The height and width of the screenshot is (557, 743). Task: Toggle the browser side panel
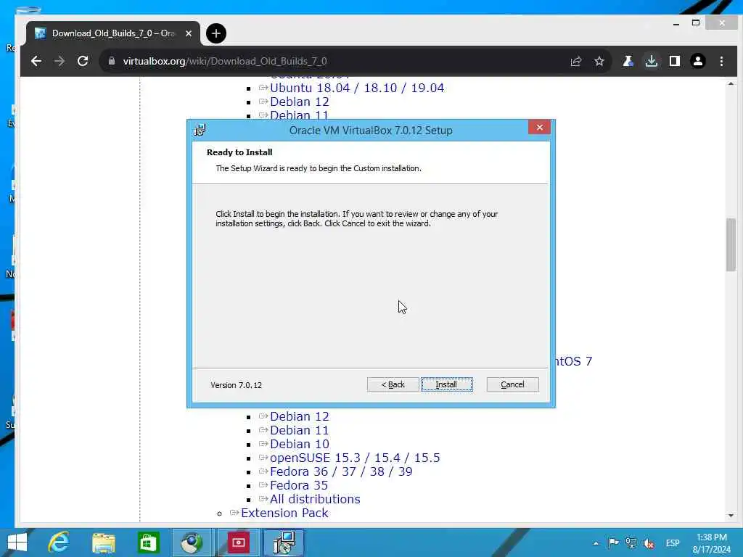pos(674,61)
